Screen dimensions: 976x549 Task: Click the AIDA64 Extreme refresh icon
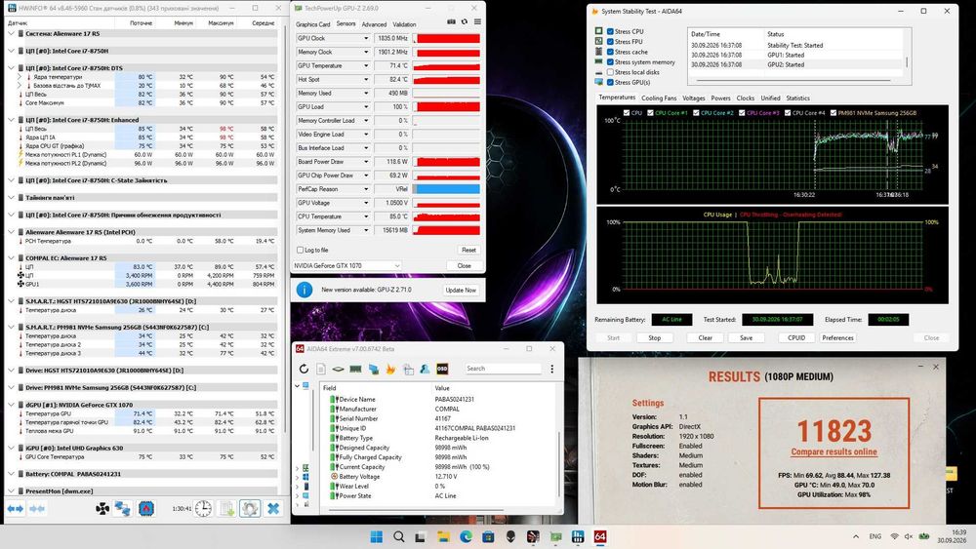304,369
